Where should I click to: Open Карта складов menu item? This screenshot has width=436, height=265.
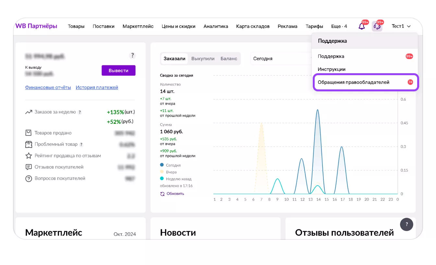(253, 26)
